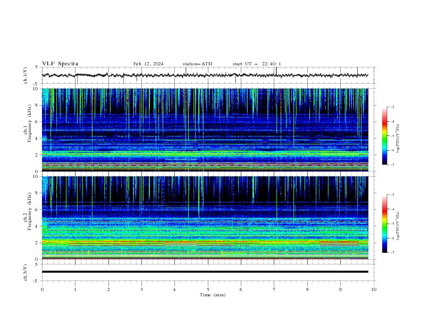Click time axis tick label "4"
421x325 pixels.
[175, 289]
